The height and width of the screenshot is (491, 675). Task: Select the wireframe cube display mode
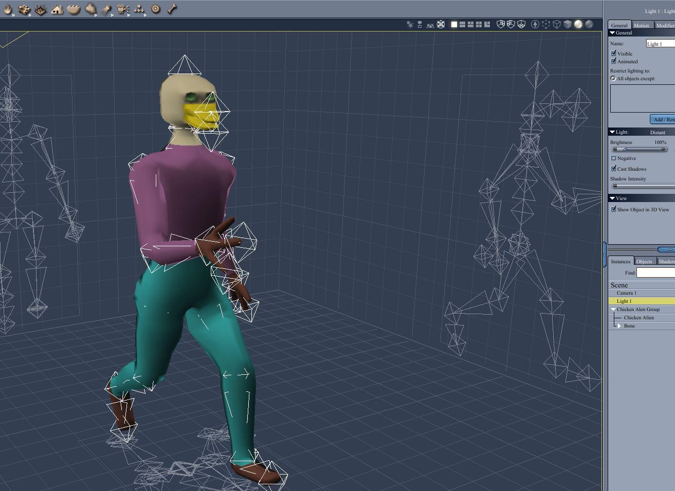click(557, 24)
